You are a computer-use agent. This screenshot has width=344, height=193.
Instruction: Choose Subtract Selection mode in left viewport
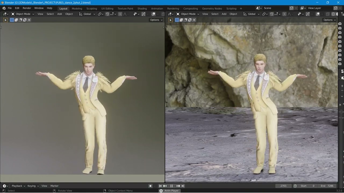click(x=20, y=20)
